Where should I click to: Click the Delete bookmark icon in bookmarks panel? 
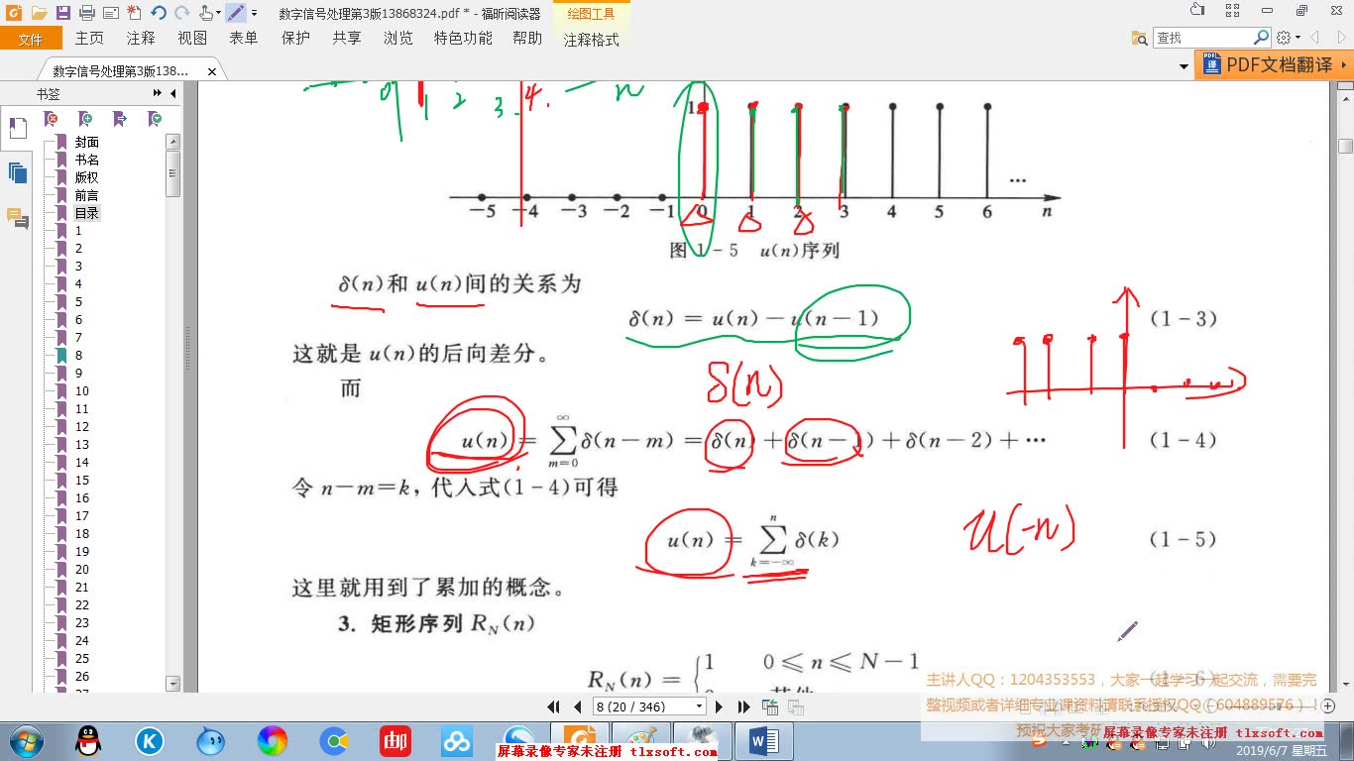point(49,118)
